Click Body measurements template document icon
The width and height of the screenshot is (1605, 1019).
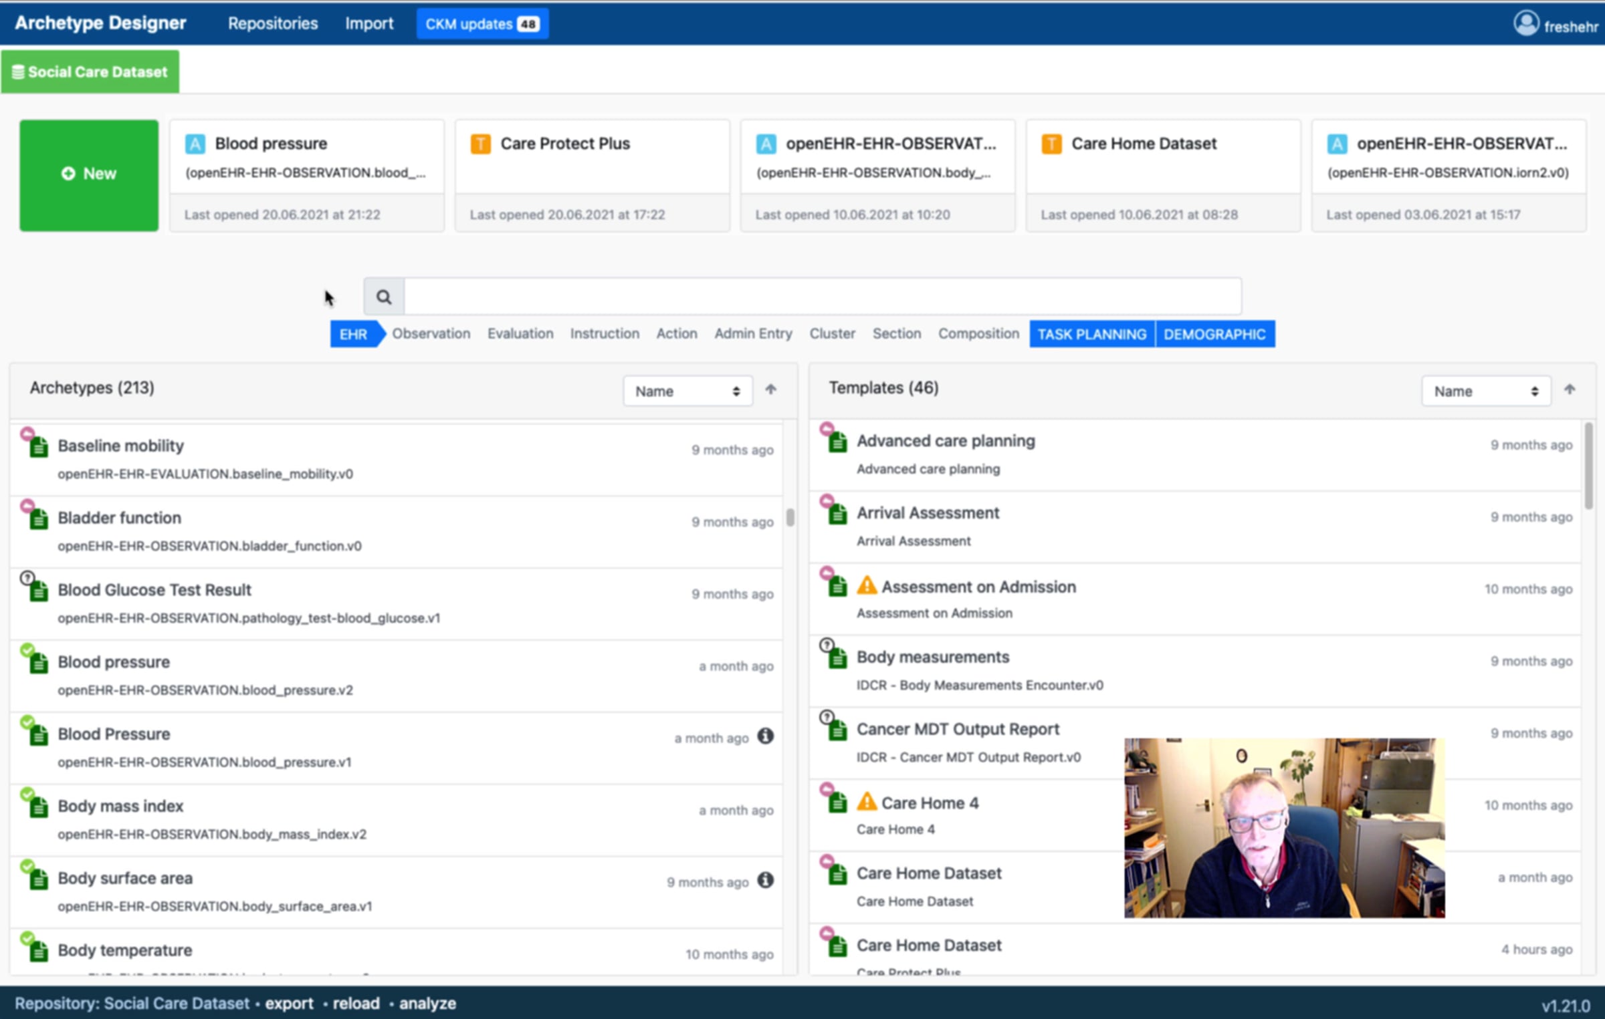coord(837,658)
